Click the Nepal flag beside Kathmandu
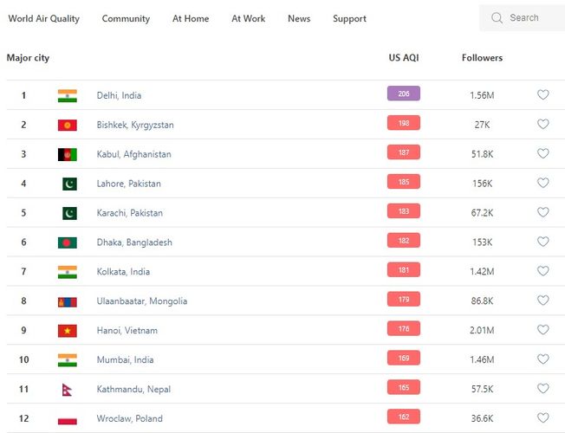Image resolution: width=565 pixels, height=433 pixels. coord(67,390)
